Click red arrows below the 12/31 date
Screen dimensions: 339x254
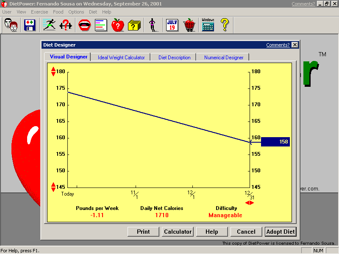pos(250,203)
